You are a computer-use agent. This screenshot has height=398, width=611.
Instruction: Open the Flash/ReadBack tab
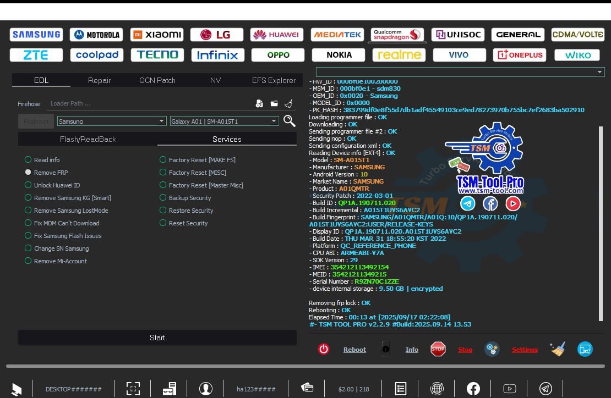click(x=88, y=139)
